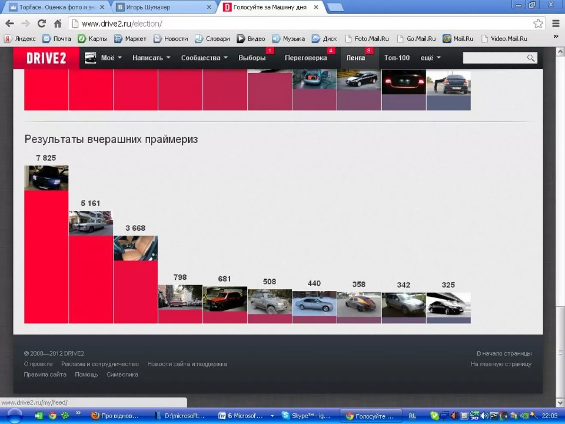Open the Маркет bookmark

point(131,39)
